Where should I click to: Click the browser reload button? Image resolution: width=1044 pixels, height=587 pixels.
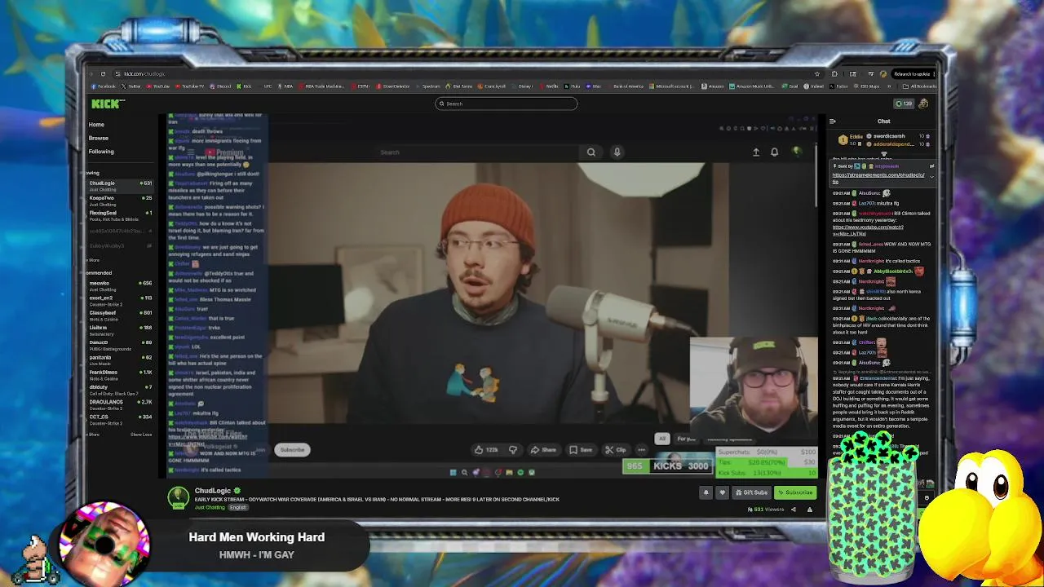[x=103, y=74]
